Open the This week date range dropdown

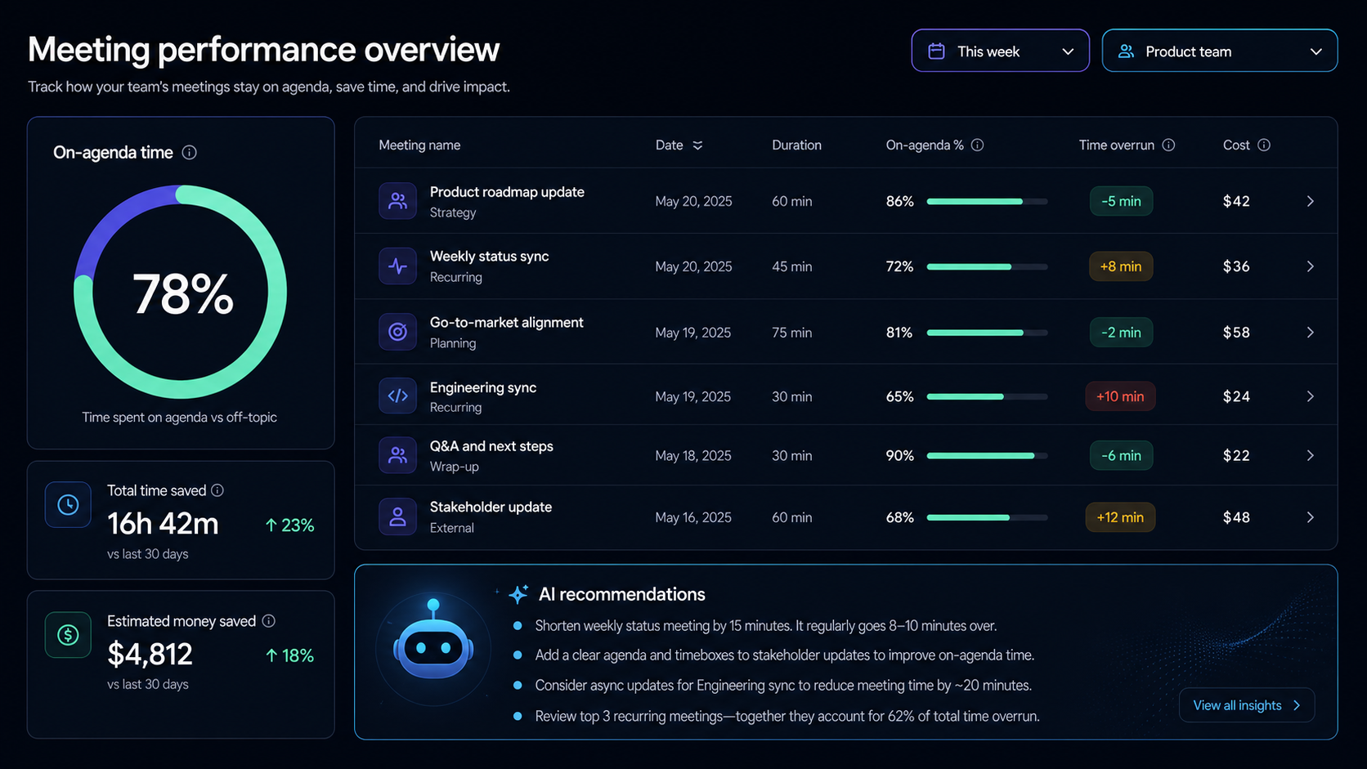(1000, 51)
